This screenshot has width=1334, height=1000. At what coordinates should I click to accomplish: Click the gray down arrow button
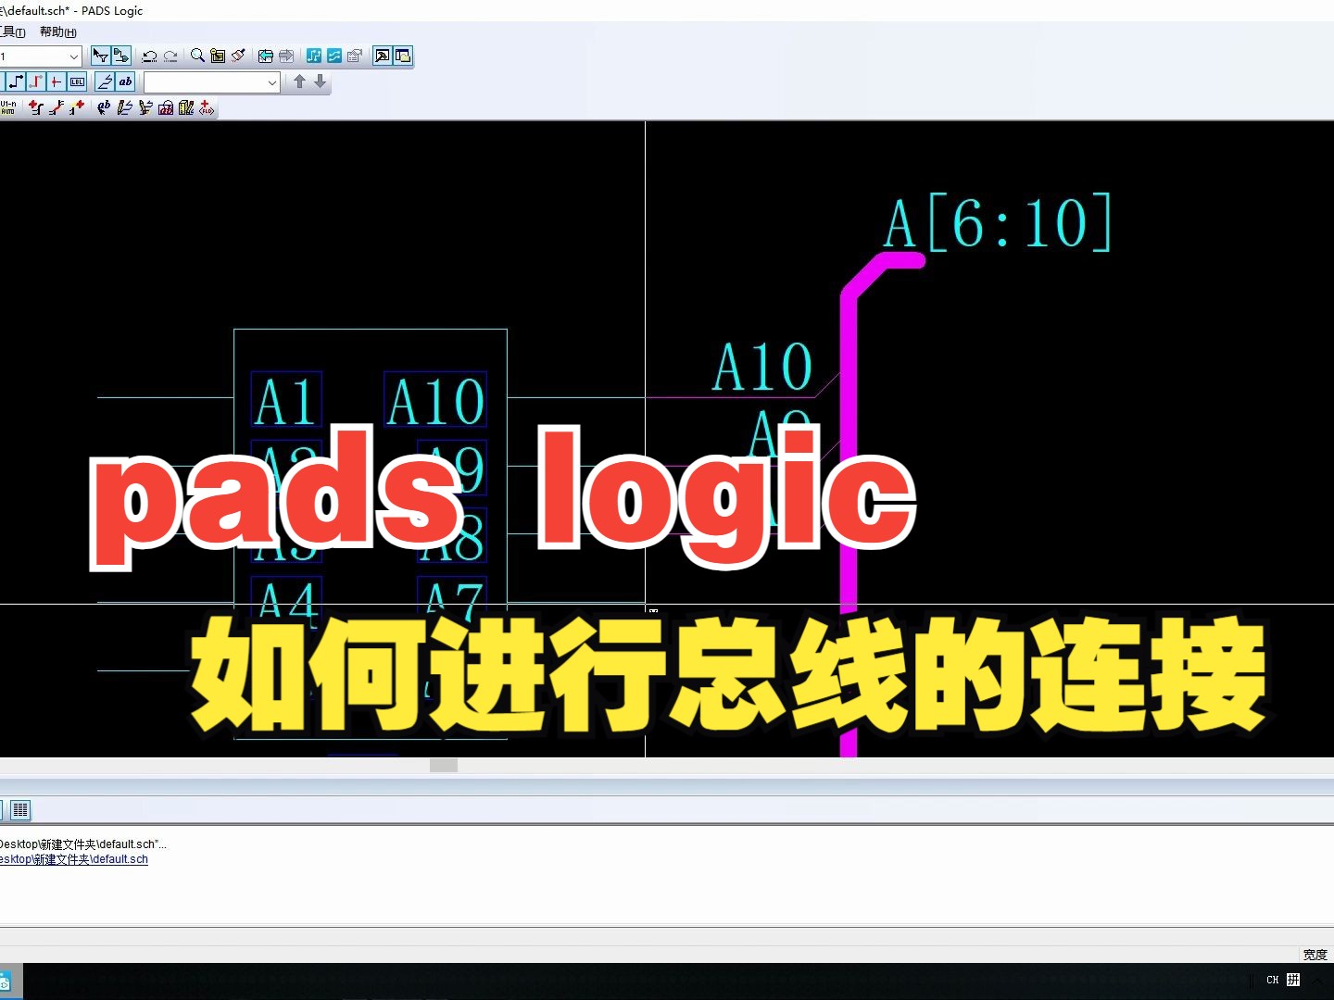(320, 82)
